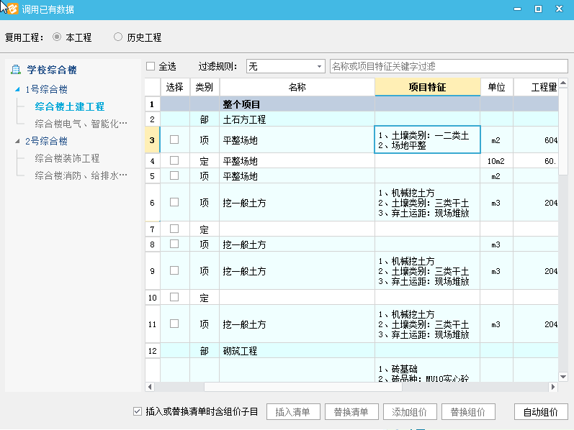The height and width of the screenshot is (430, 574).
Task: Click the vertical scrollbar down arrow
Action: click(563, 376)
